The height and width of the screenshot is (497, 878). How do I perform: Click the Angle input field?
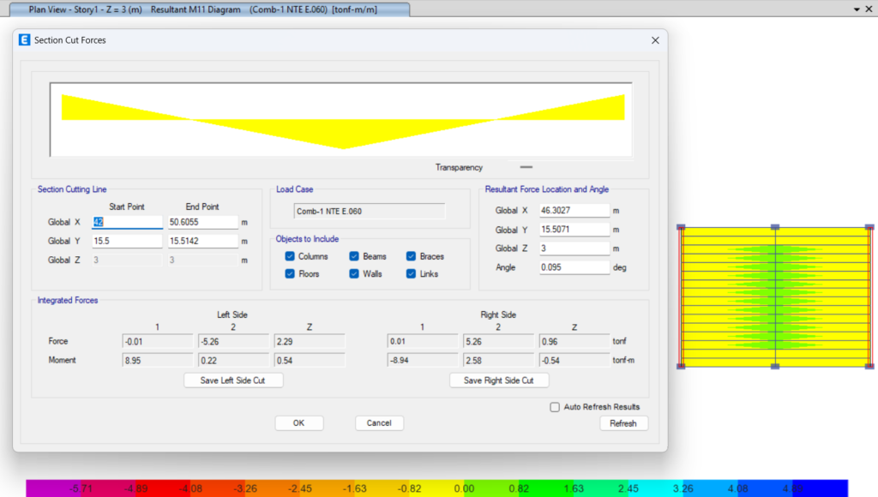[574, 267]
